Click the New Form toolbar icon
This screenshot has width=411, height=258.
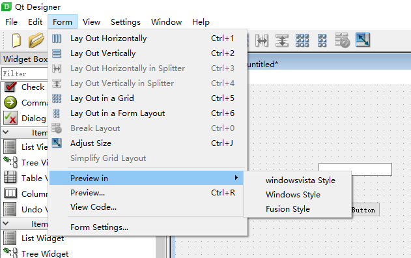coord(16,40)
